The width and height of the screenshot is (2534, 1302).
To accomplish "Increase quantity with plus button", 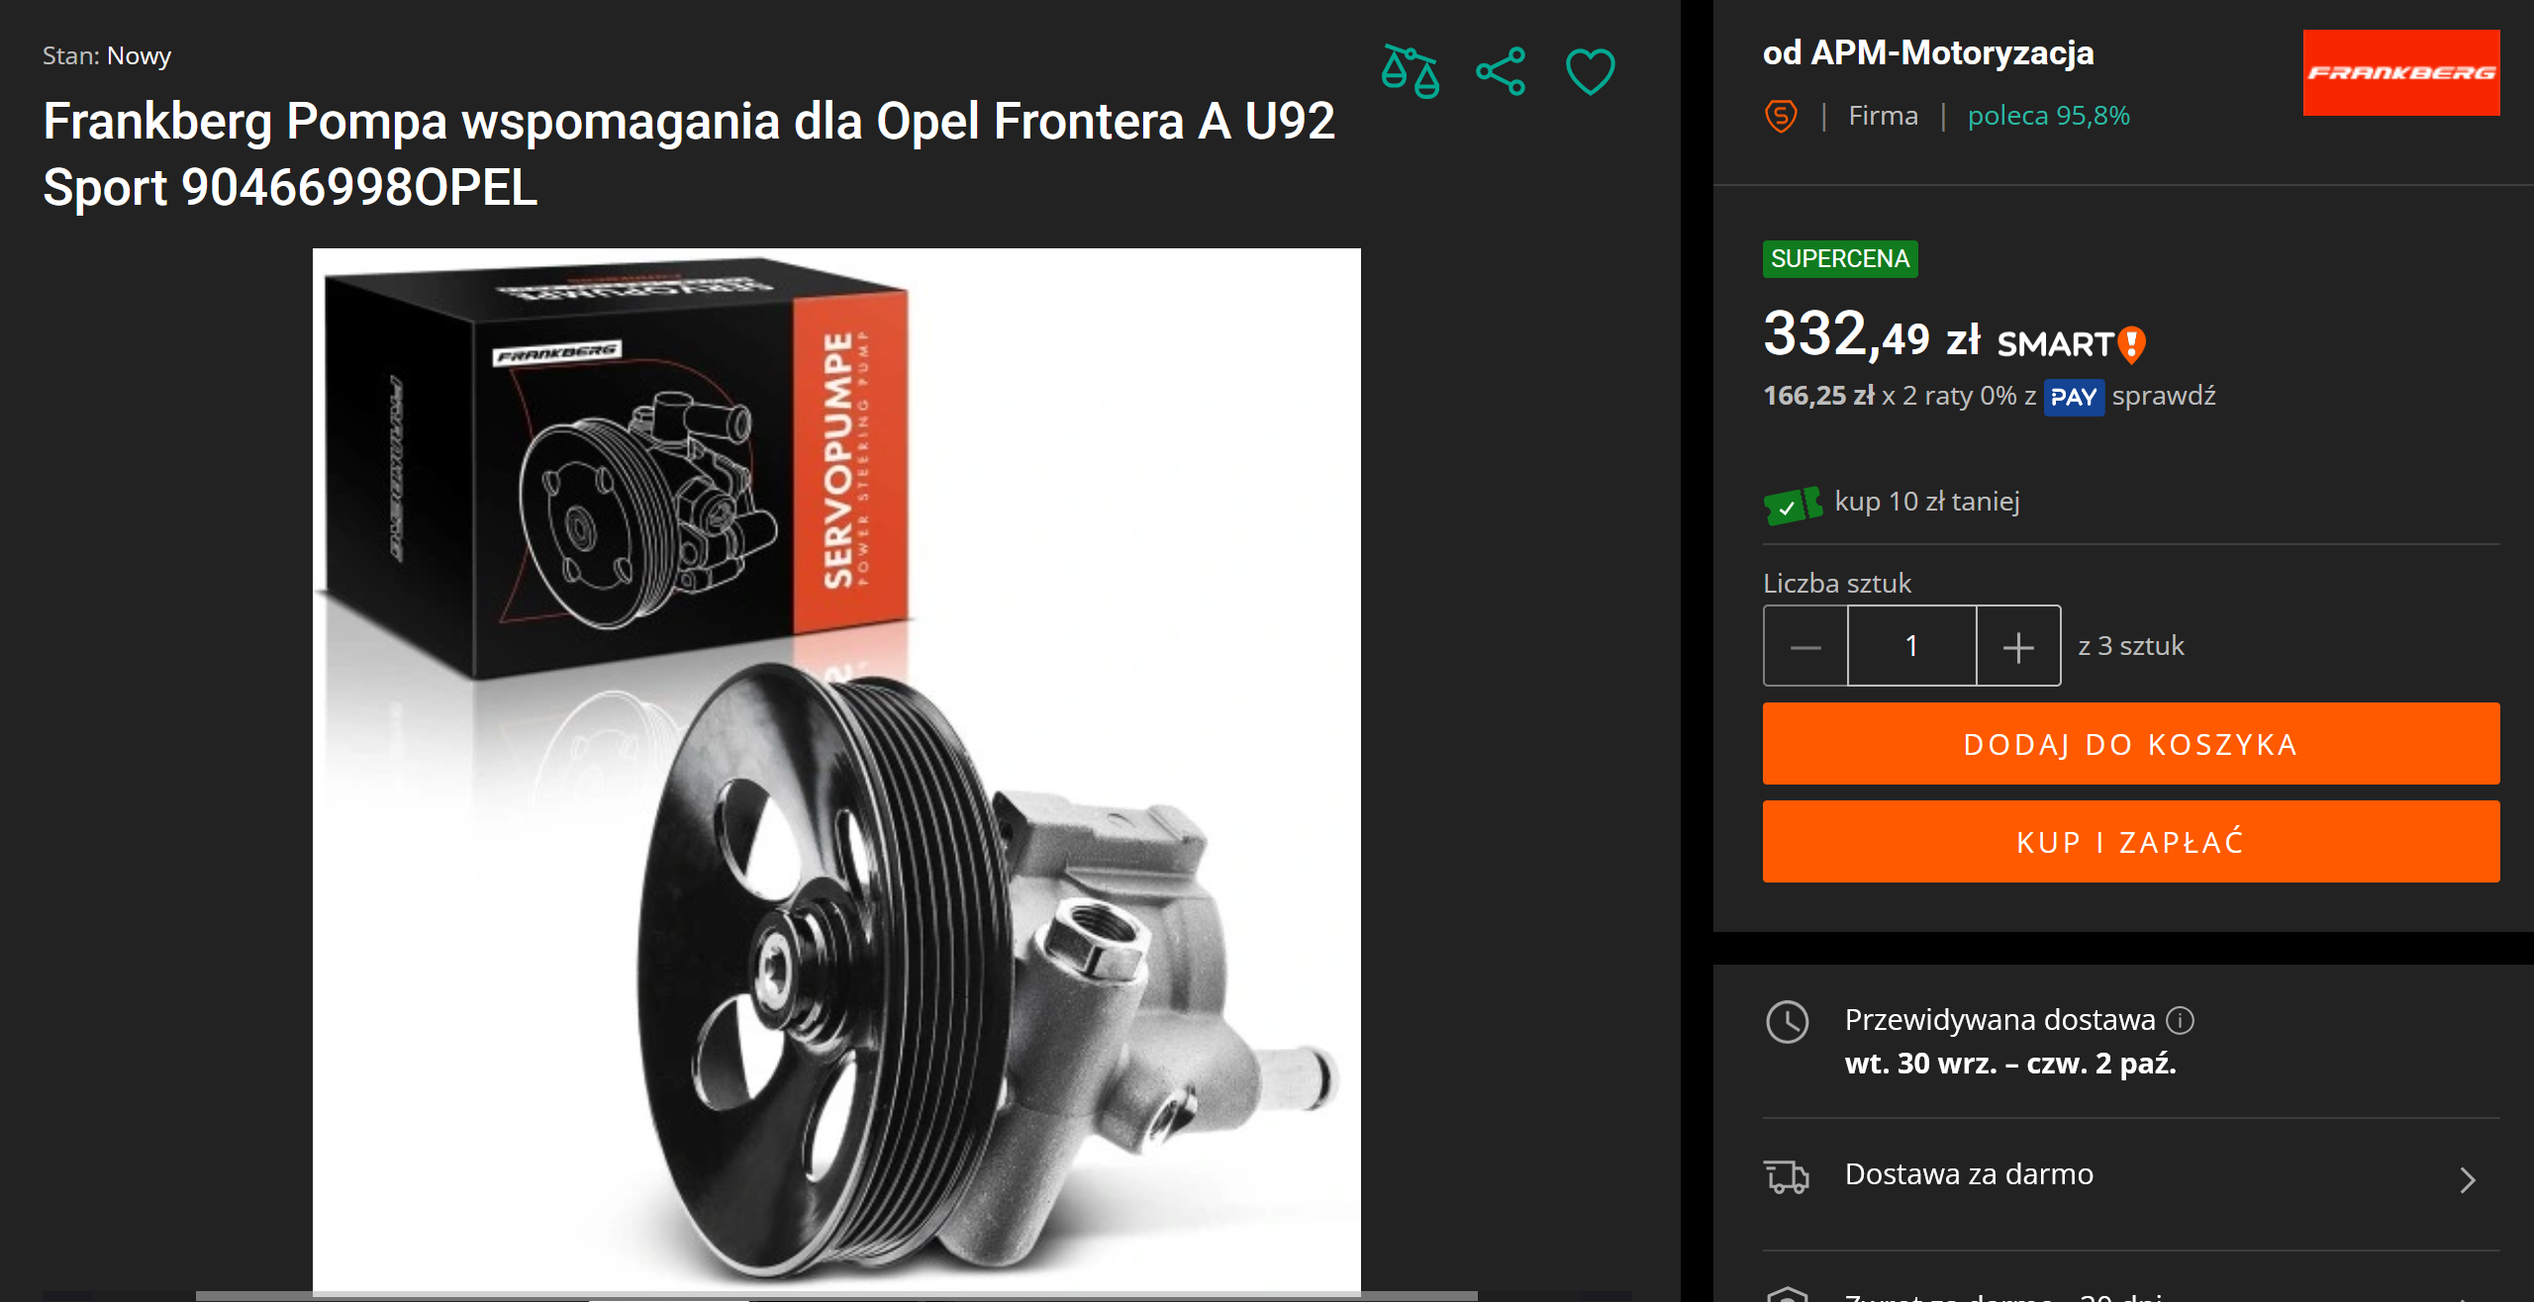I will [x=2018, y=646].
